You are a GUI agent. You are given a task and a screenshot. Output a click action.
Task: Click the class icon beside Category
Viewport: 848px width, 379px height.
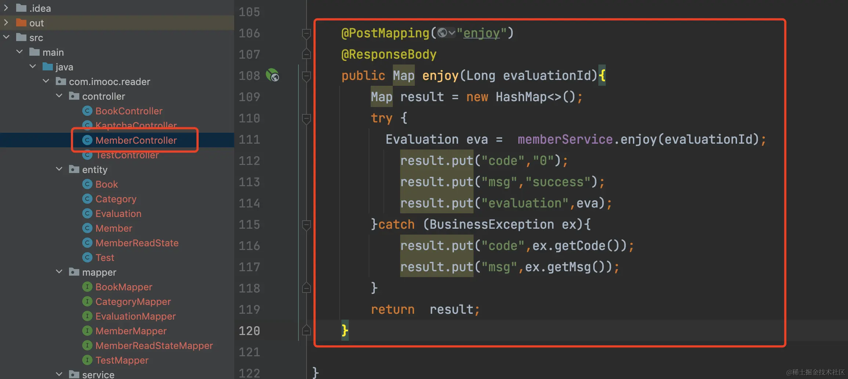[x=87, y=199]
